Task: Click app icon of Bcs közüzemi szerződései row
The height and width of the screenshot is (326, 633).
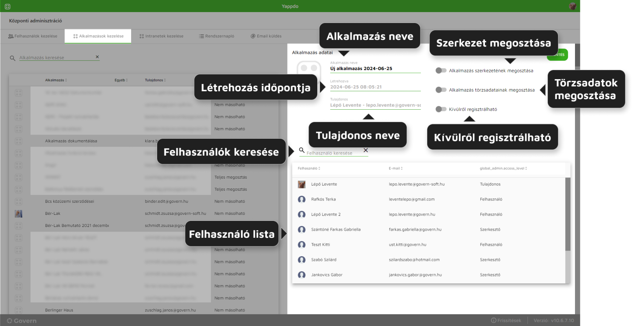Action: pyautogui.click(x=18, y=202)
